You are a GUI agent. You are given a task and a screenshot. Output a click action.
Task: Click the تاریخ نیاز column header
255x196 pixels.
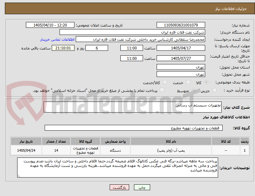26,141
